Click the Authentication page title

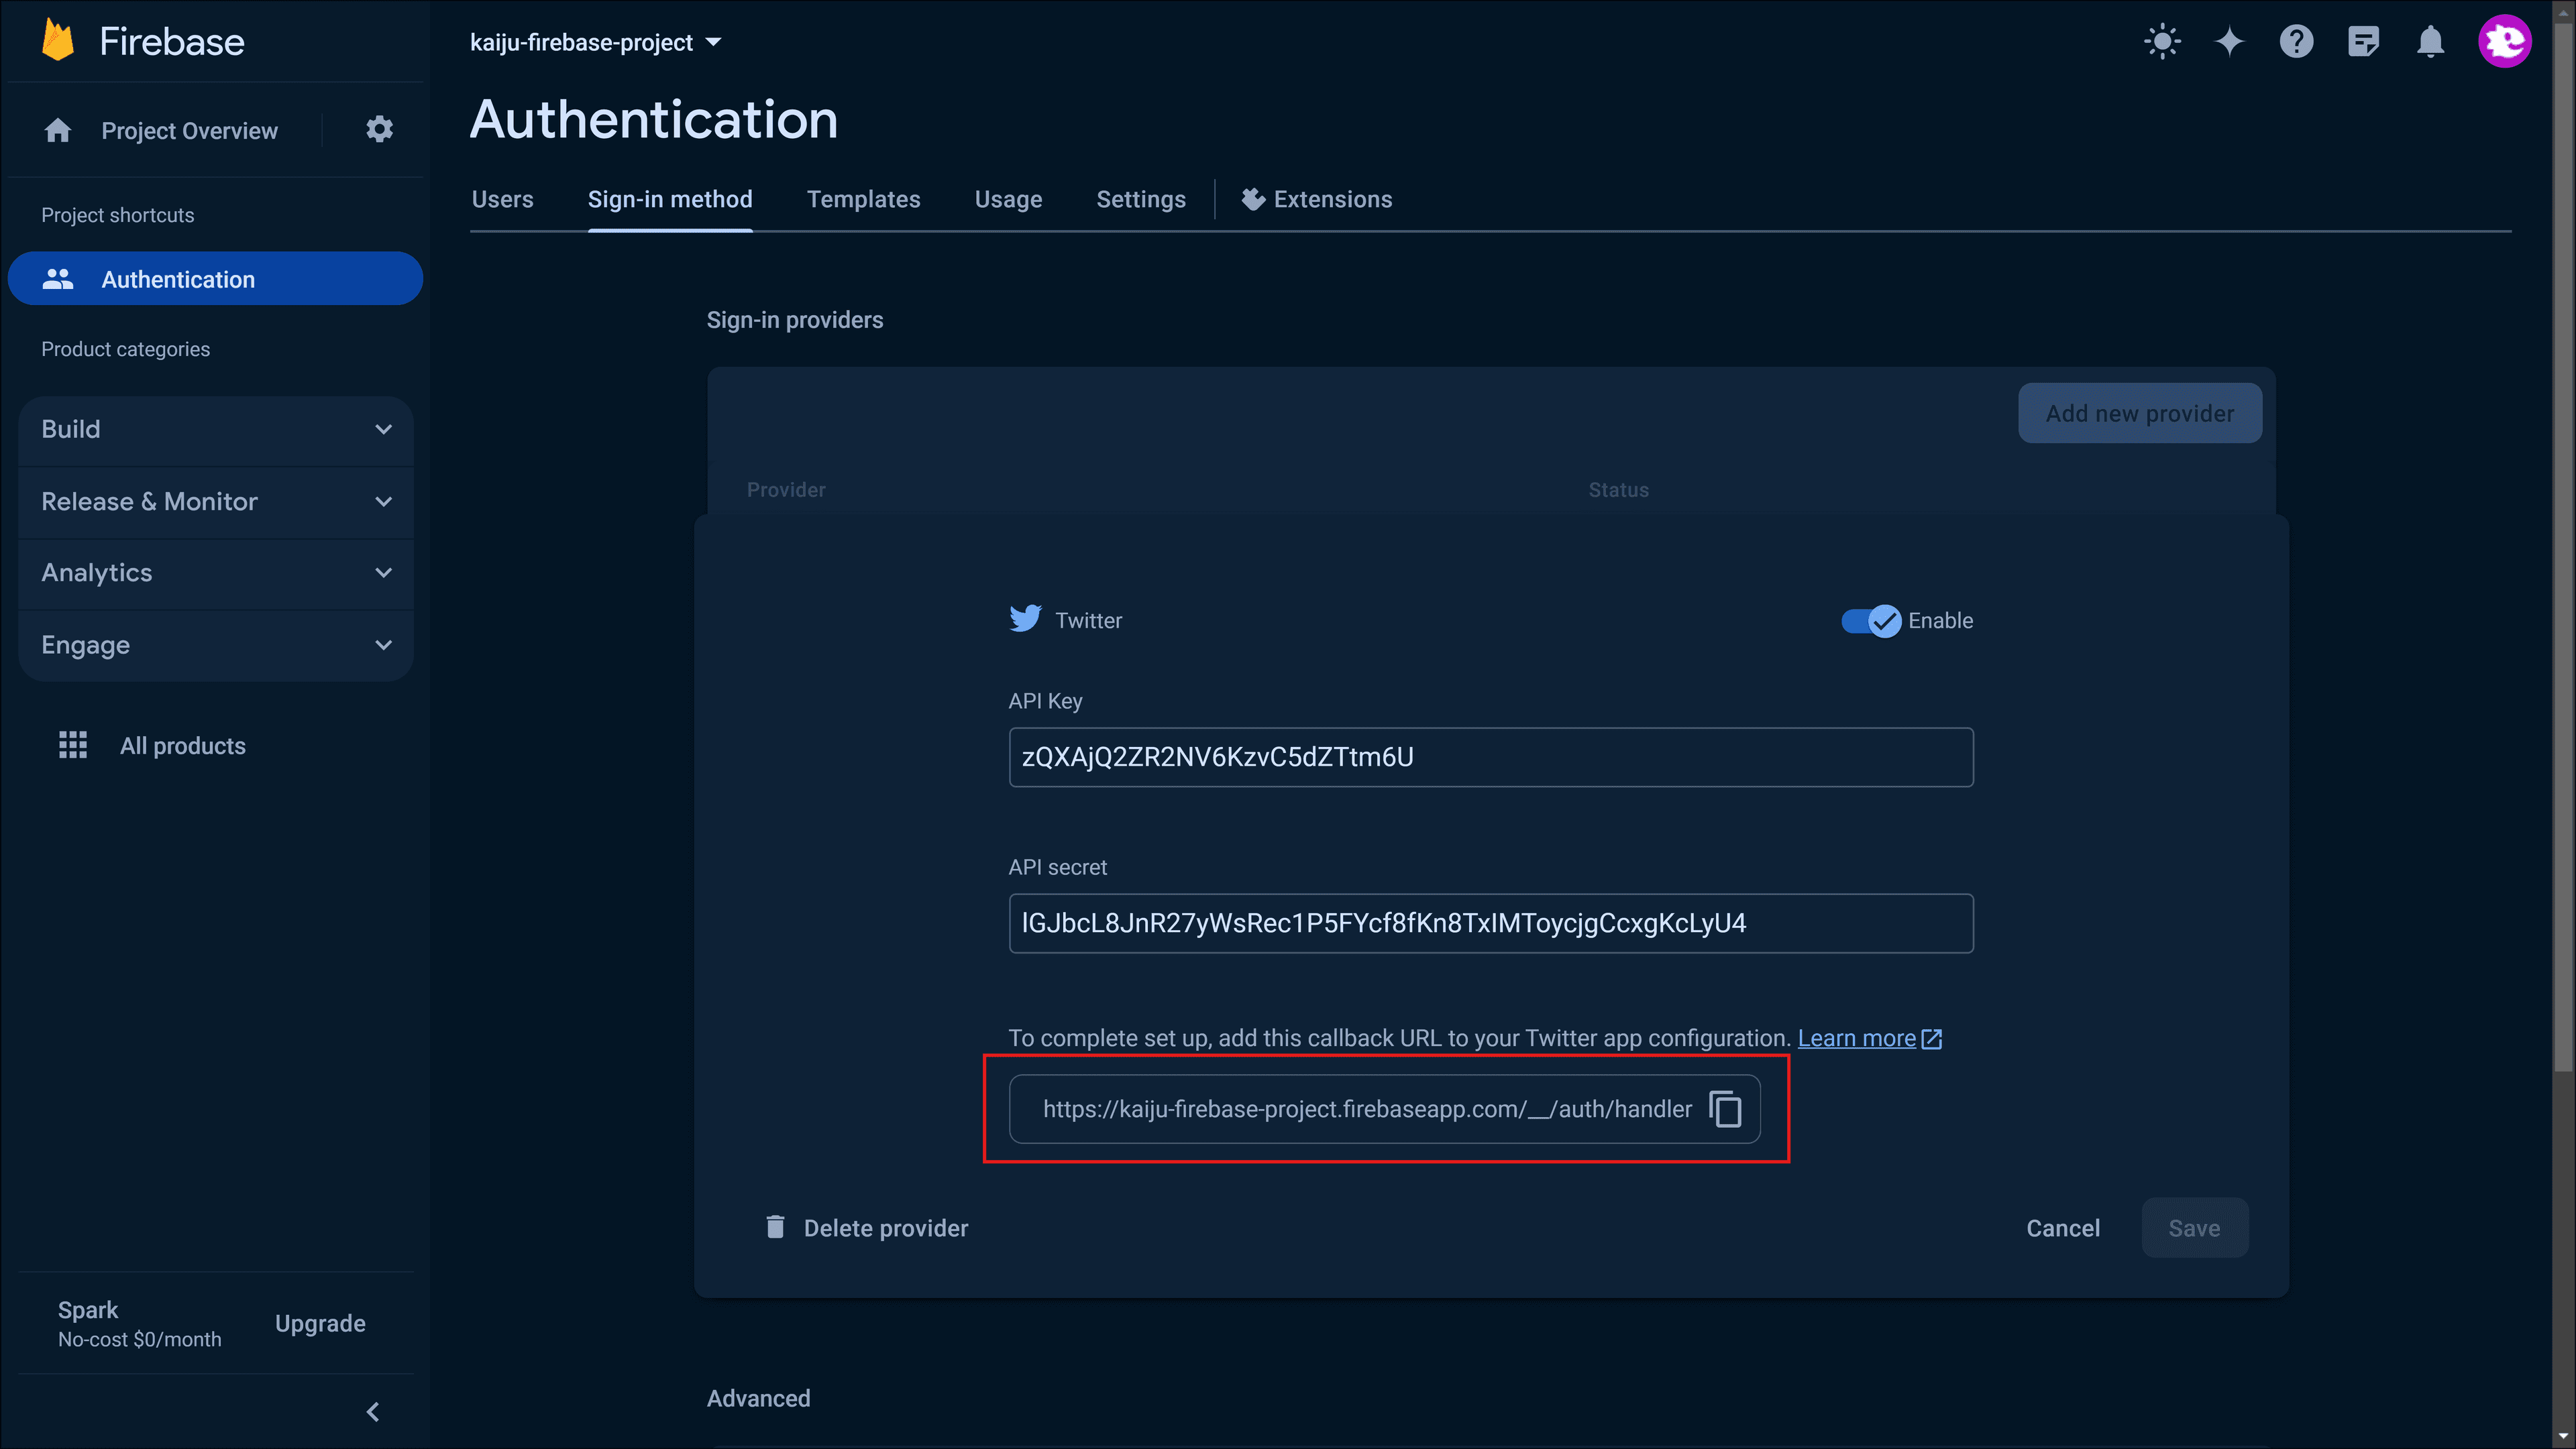653,119
